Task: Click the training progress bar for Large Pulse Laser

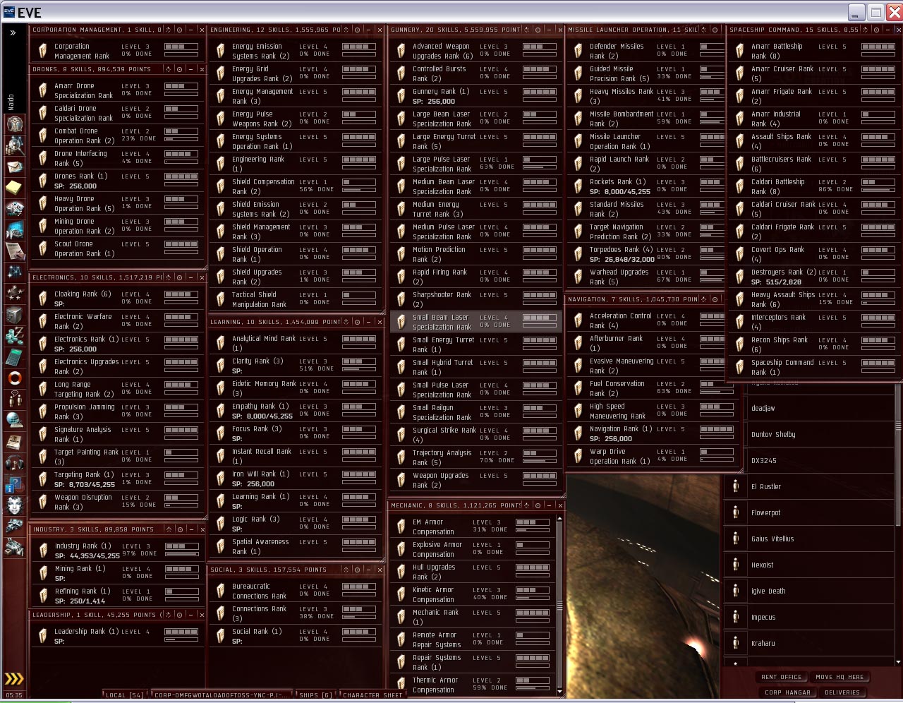Action: pos(539,167)
